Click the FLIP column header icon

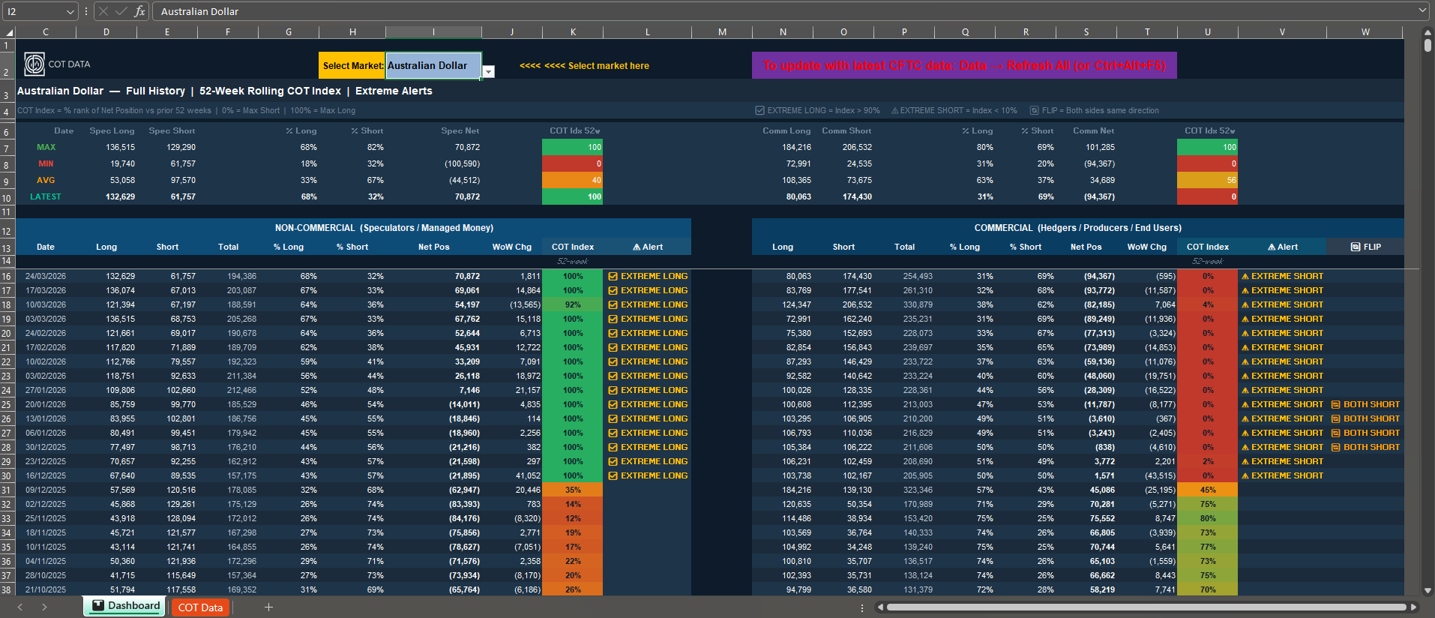[1356, 247]
